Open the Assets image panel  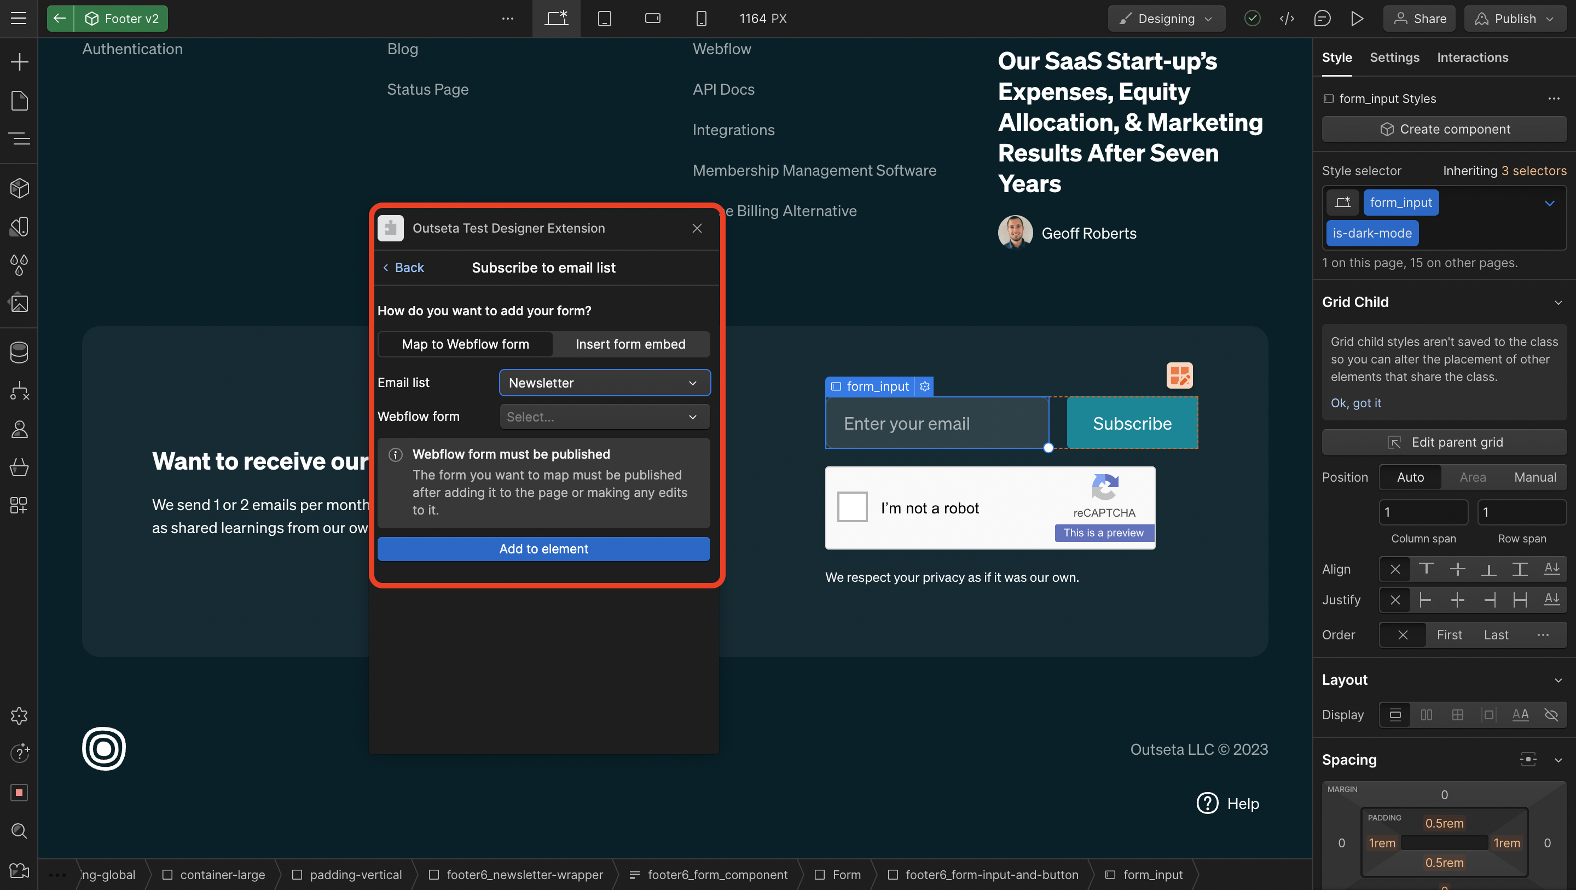19,303
